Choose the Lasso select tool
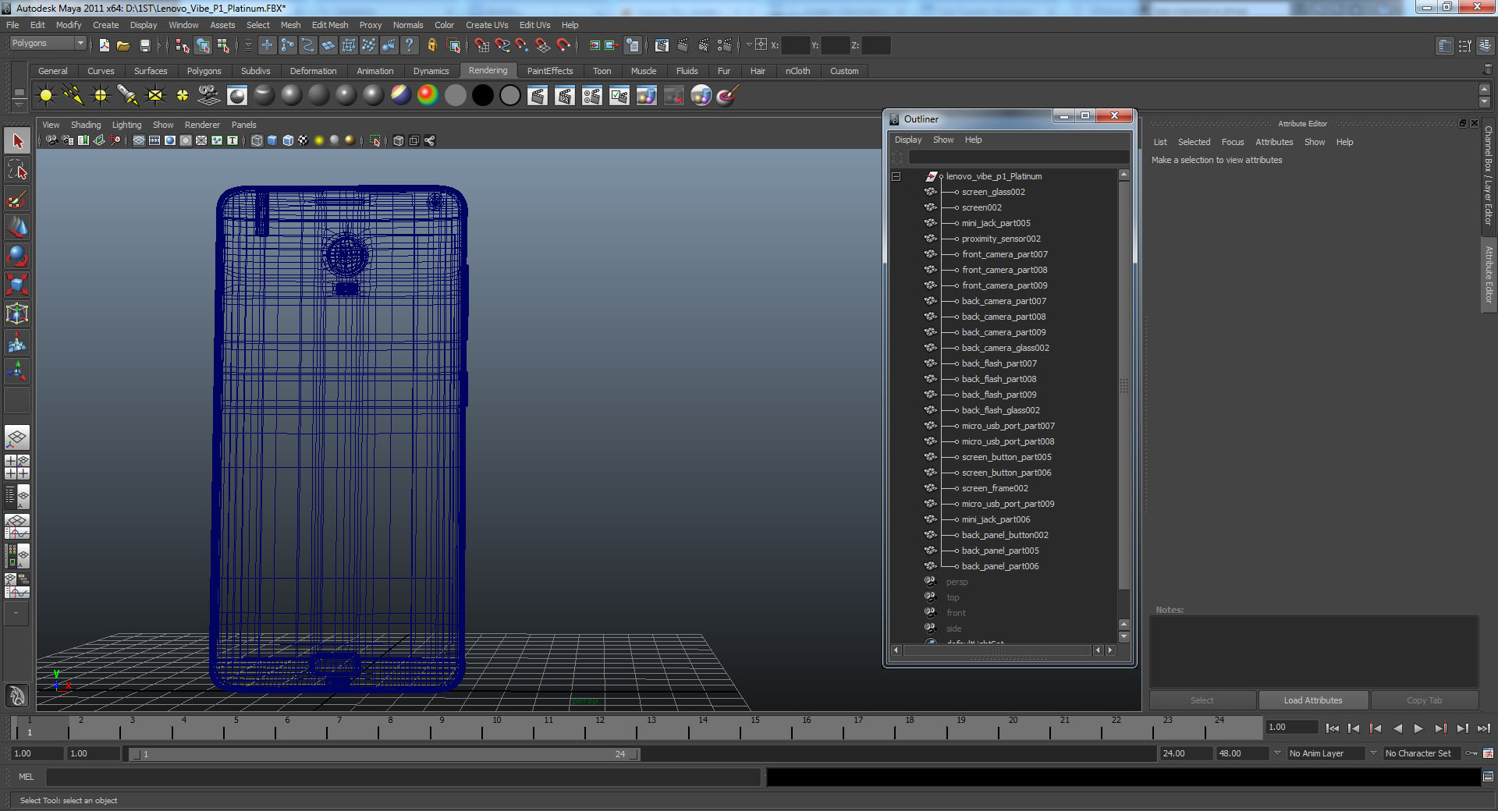Image resolution: width=1498 pixels, height=811 pixels. 17,170
